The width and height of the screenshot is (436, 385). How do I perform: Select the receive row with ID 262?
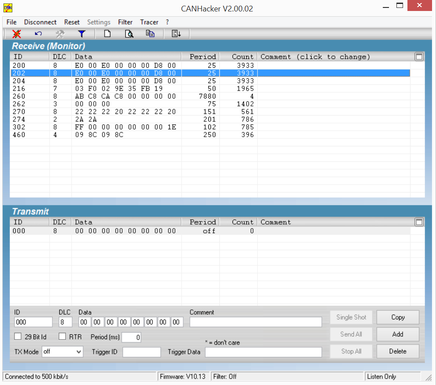pos(210,104)
